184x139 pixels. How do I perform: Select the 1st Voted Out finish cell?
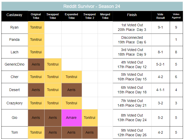point(132,27)
